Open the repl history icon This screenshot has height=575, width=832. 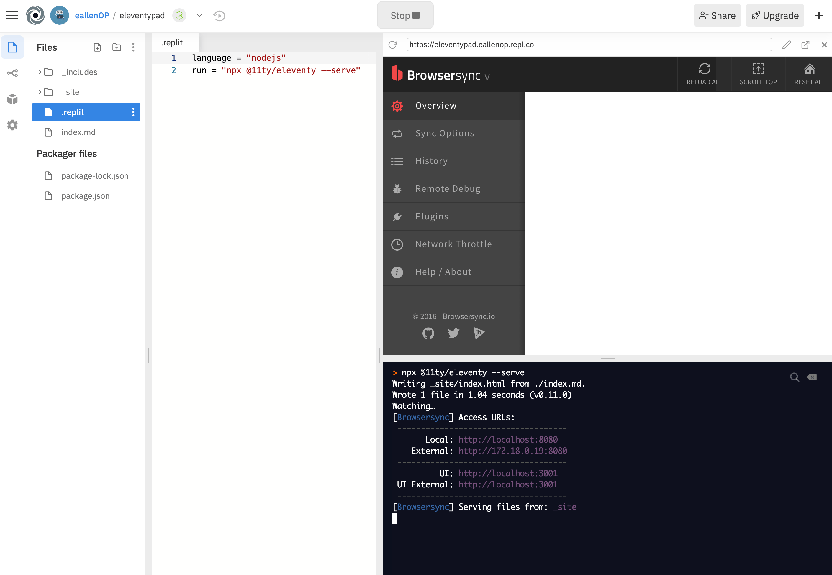click(219, 16)
